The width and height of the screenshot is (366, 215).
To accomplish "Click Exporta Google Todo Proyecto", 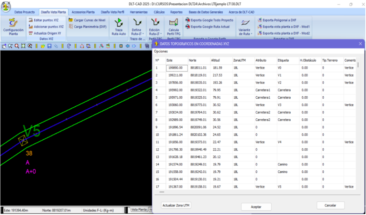I will click(209, 20).
